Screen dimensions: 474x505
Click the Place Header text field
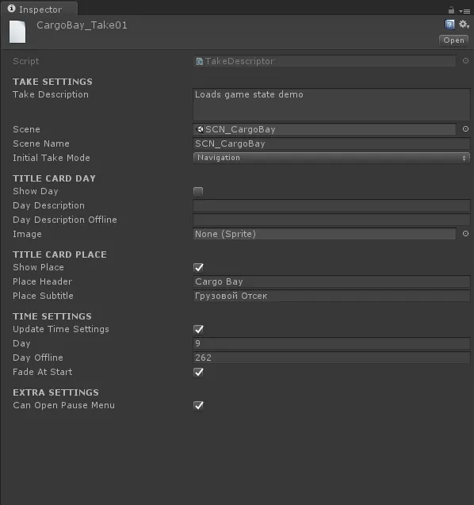point(331,281)
